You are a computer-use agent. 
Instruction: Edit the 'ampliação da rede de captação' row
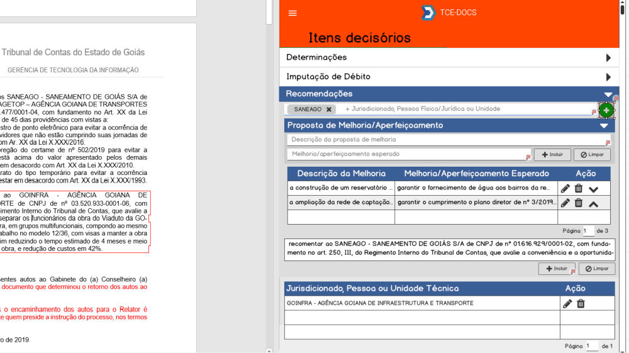click(x=565, y=203)
